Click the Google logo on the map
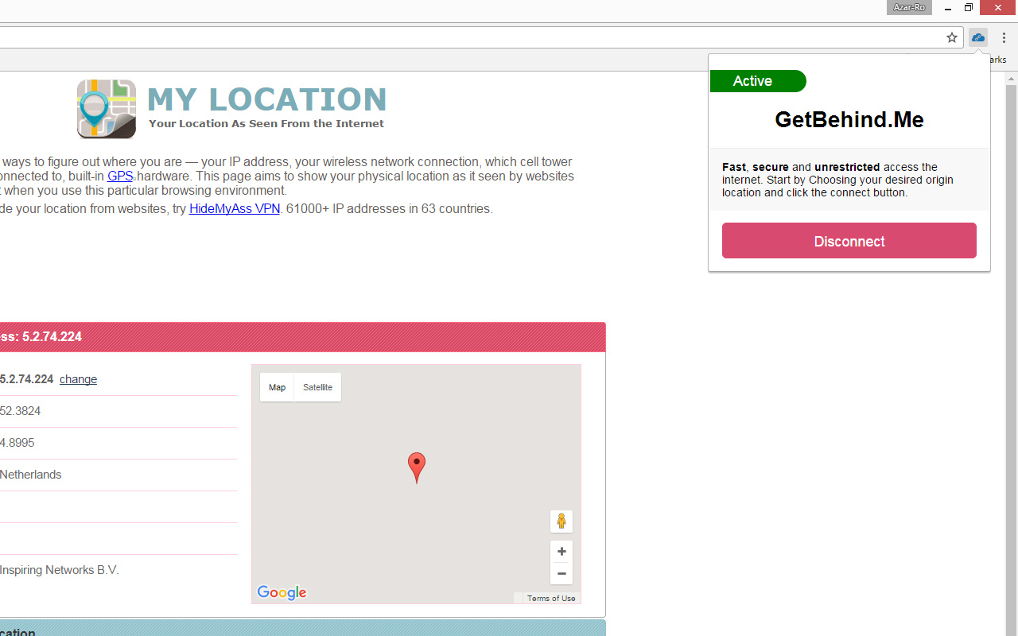Screen dimensions: 1018x636 pyautogui.click(x=282, y=592)
